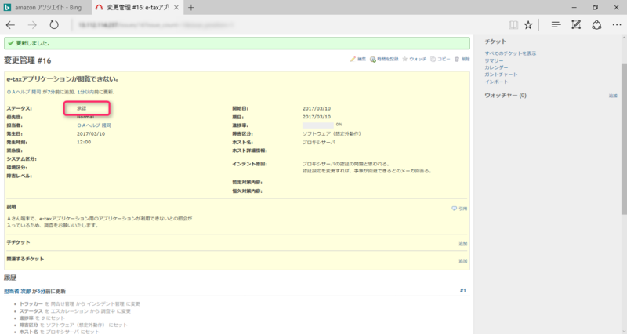Open the browser more options ellipsis
Image resolution: width=627 pixels, height=334 pixels.
pyautogui.click(x=617, y=25)
